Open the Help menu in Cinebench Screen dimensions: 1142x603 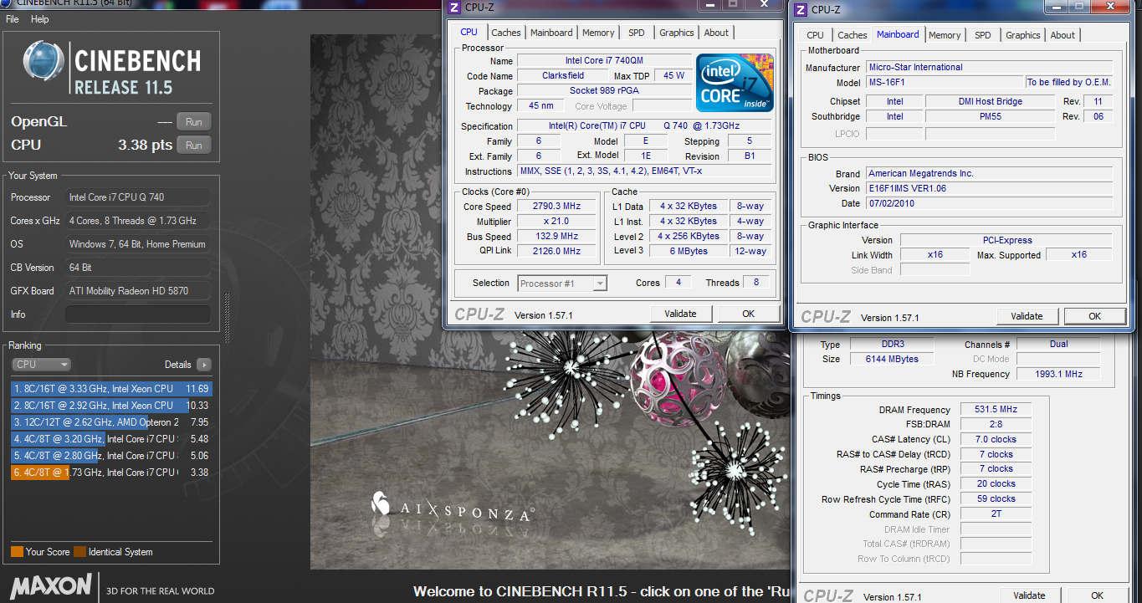click(x=39, y=19)
